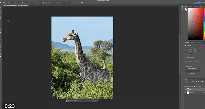Screen dimensions: 205x109
Task: Hide the Layer 1 layer visibility
Action: click(185, 89)
